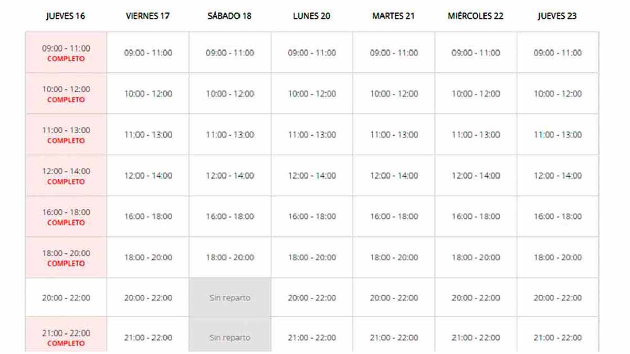
Task: Select Lunes 20 slot 20:00 - 22:00
Action: (x=312, y=297)
